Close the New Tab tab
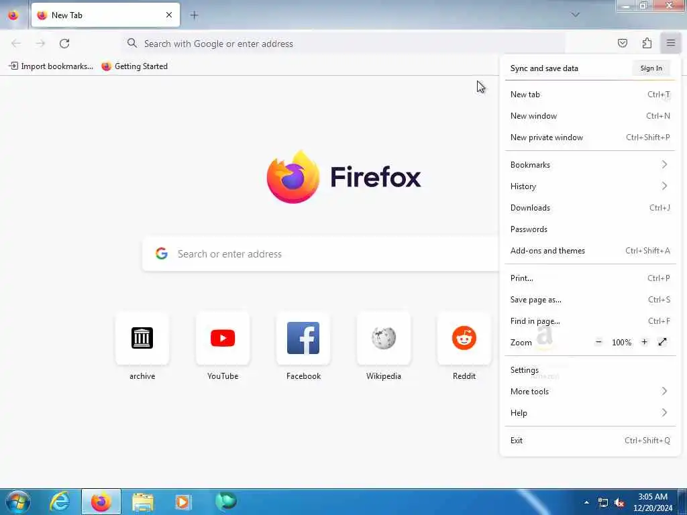The width and height of the screenshot is (687, 515). pyautogui.click(x=168, y=15)
